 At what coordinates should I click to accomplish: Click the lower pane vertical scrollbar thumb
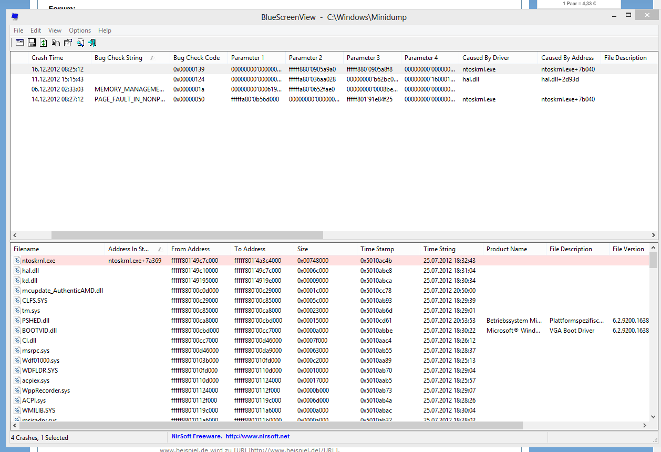click(653, 260)
